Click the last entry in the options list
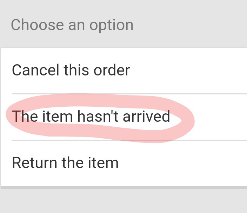The width and height of the screenshot is (247, 213). click(65, 163)
